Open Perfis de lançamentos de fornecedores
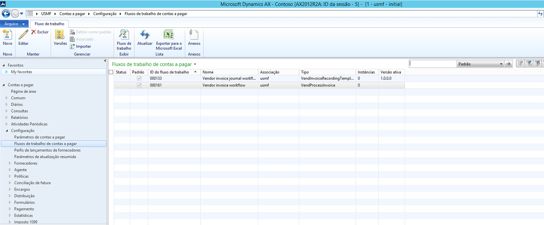The width and height of the screenshot is (544, 225). 47,150
